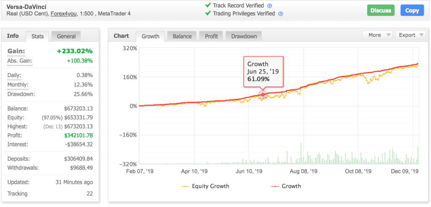Screen dimensions: 431x207
Task: Click the Track Record Verified green checkmark
Action: 208,5
